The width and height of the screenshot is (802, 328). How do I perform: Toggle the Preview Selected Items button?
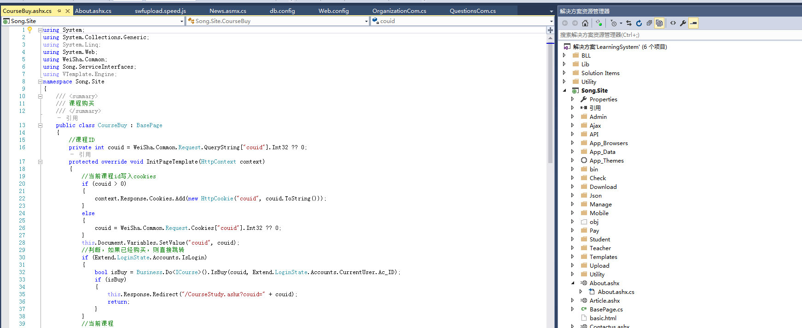click(x=693, y=23)
